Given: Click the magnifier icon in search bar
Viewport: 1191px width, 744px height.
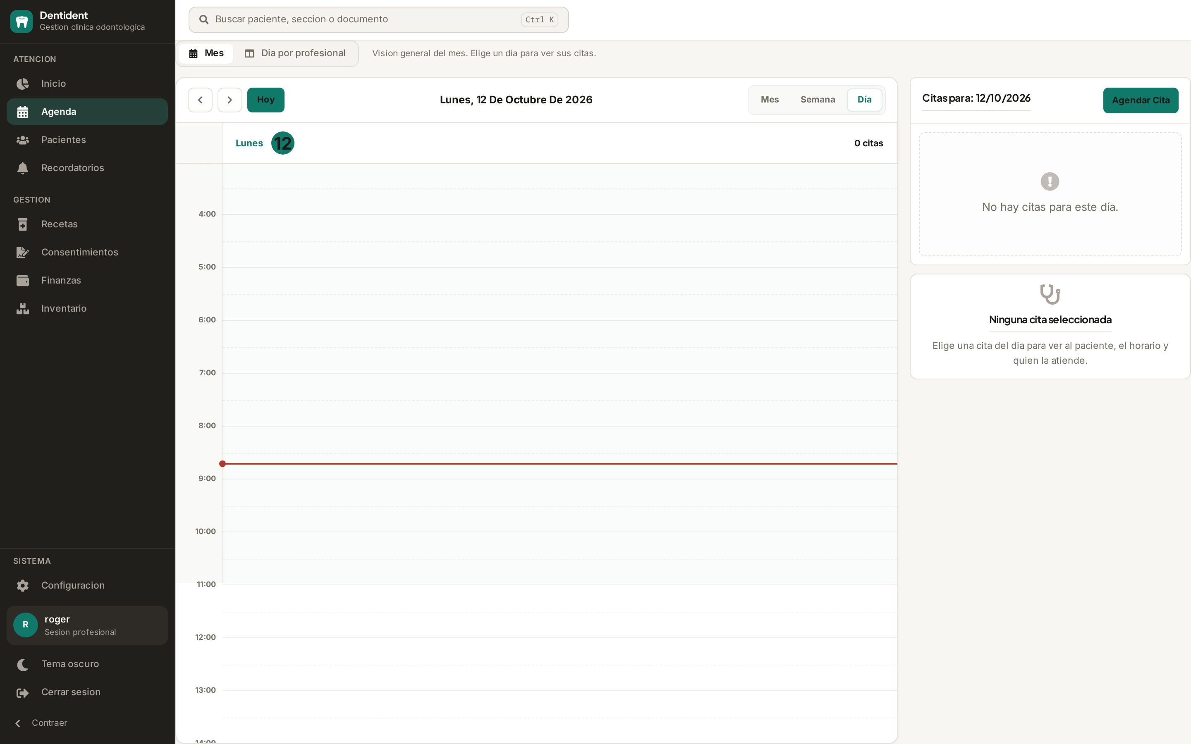Looking at the screenshot, I should coord(203,20).
